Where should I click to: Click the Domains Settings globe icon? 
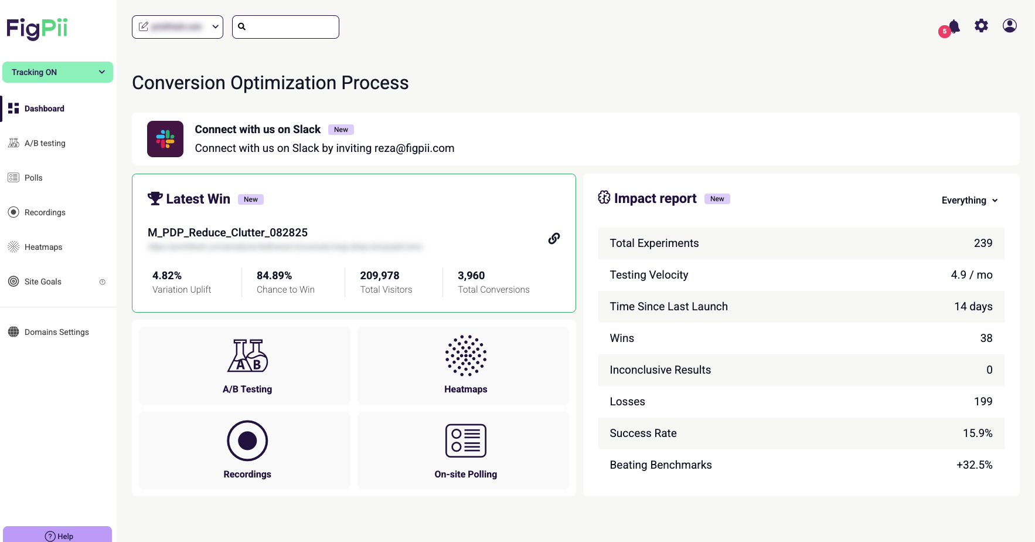[13, 332]
